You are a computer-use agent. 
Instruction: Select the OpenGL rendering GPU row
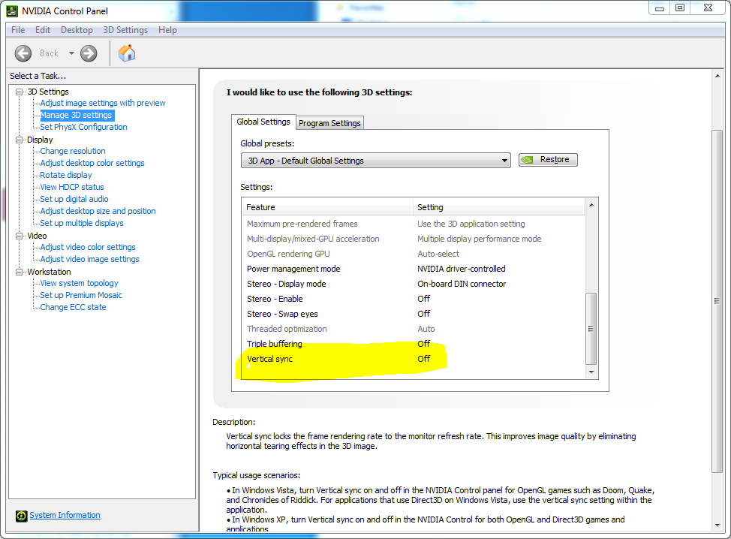(414, 254)
